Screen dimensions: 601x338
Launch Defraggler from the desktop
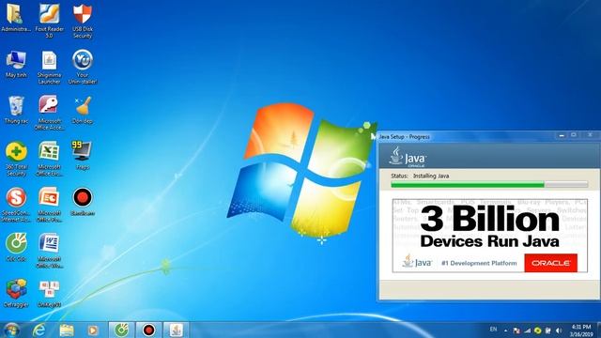coord(16,294)
